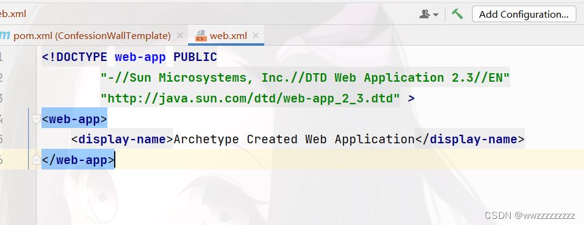Click the PUBLIC keyword in line one
Viewport: 584px width, 225px height.
point(195,57)
